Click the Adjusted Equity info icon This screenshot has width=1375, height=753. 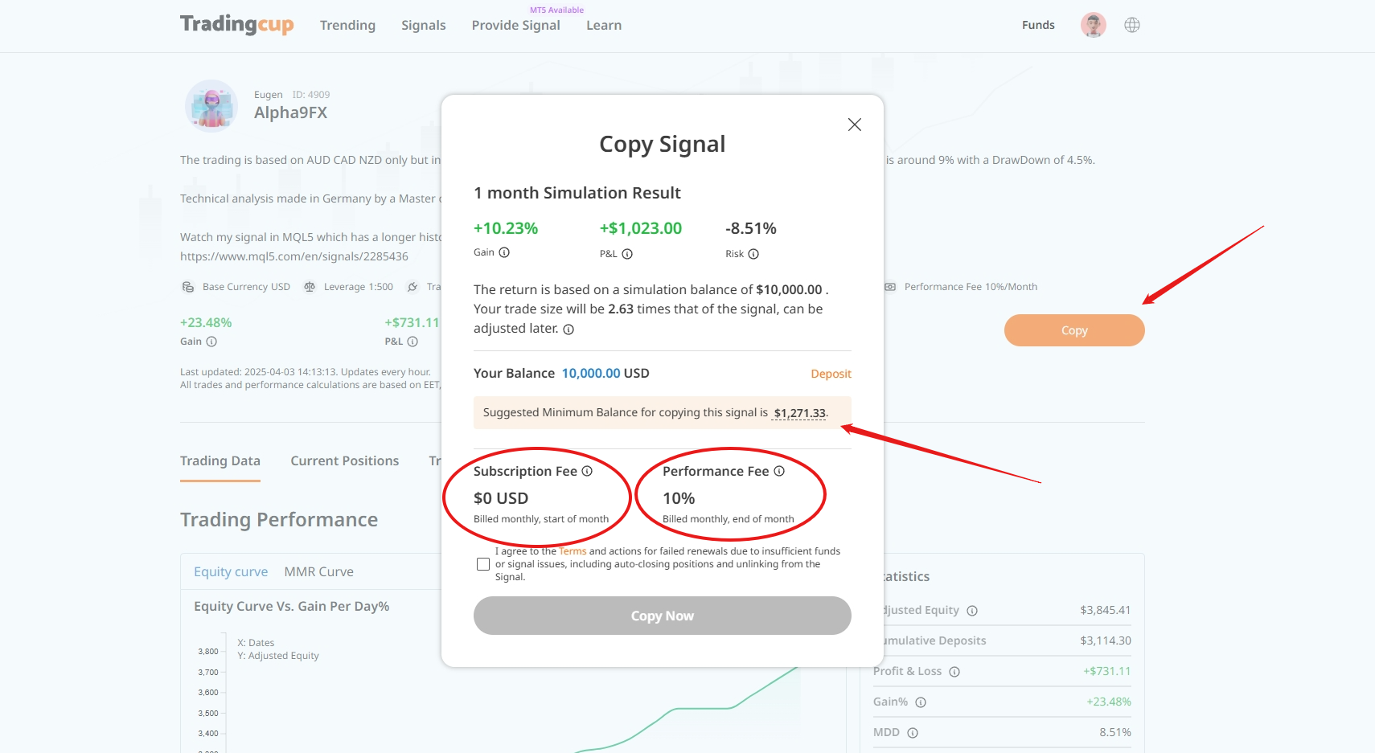[x=972, y=611]
